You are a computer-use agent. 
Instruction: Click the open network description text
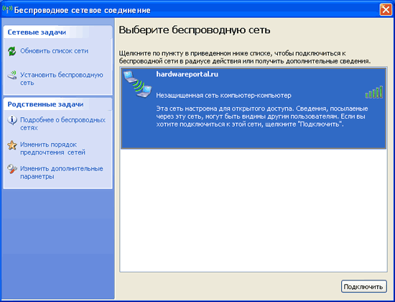[x=262, y=116]
